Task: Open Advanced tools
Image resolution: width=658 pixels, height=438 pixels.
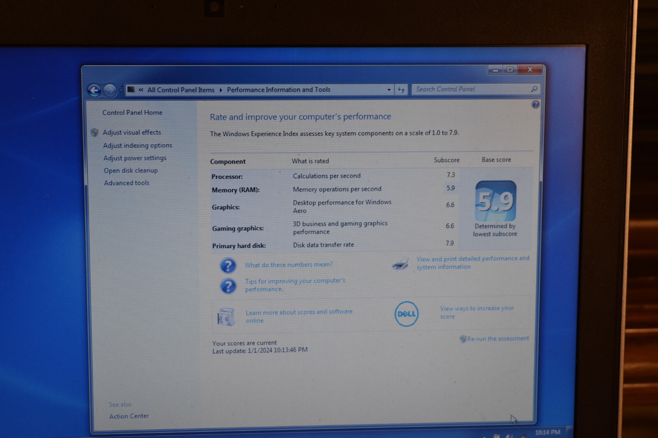Action: [127, 183]
